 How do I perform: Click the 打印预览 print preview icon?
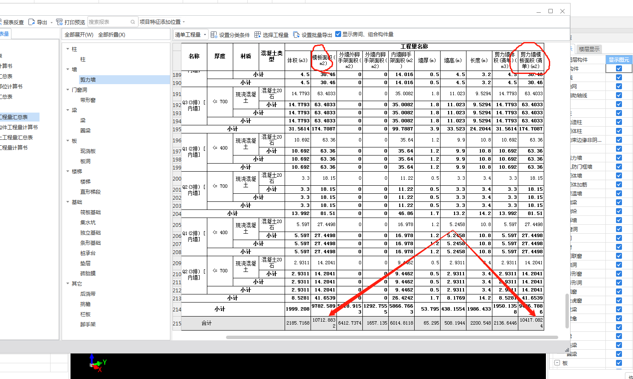[59, 22]
